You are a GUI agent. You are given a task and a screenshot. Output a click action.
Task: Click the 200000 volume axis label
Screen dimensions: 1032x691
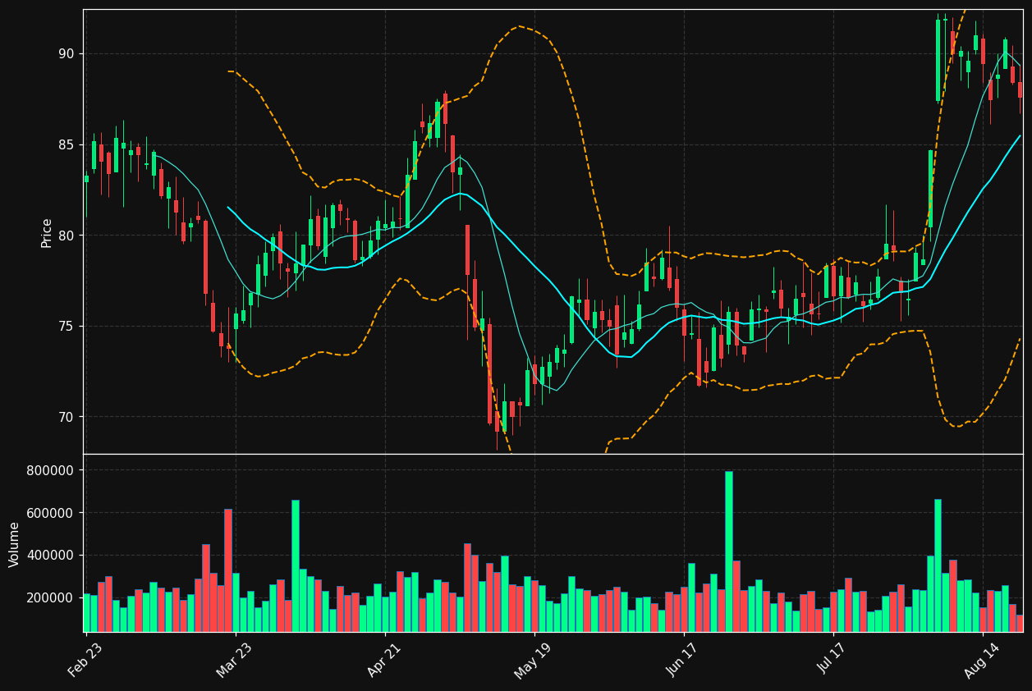point(52,597)
